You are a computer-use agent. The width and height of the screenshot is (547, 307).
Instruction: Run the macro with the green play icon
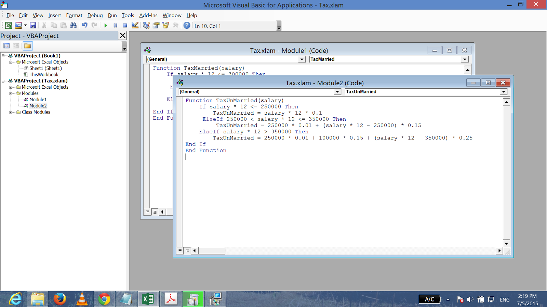point(106,26)
